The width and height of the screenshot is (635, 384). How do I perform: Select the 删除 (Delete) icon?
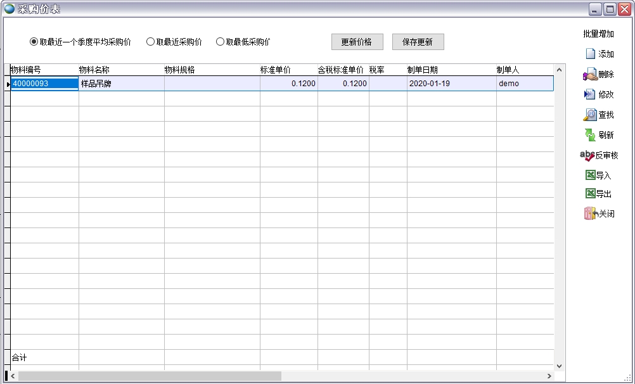(598, 74)
